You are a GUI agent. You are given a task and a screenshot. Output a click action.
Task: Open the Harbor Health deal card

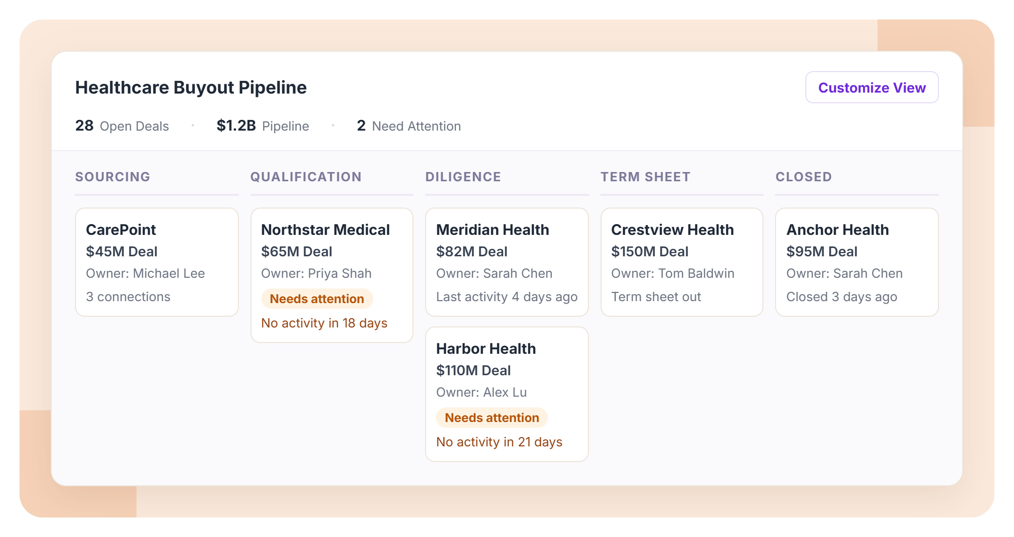click(507, 394)
